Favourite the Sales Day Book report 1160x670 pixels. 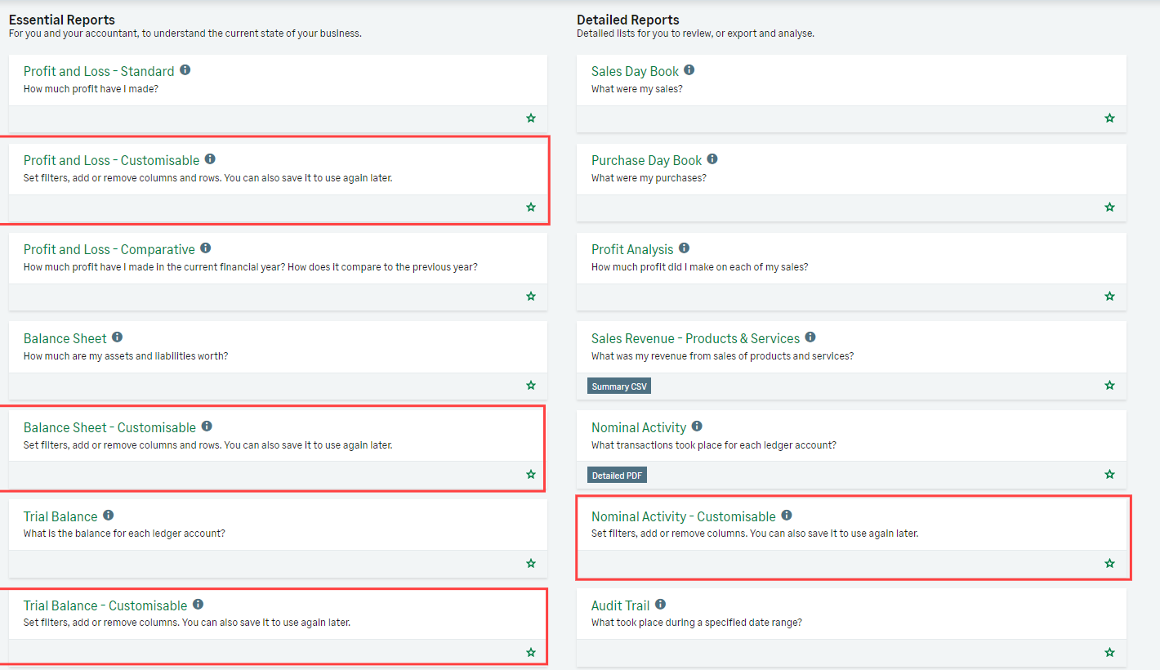(x=1109, y=118)
